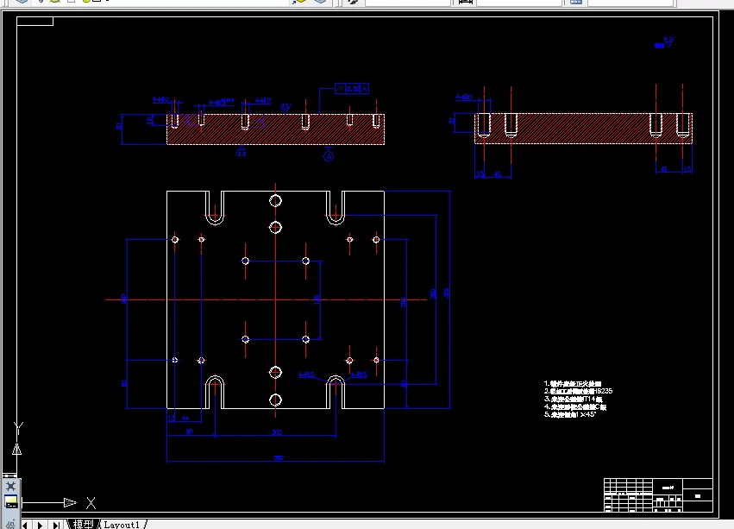Viewport: 734px width, 529px height.
Task: Select the 3.2 roughness symbol under section
Action: pos(242,151)
